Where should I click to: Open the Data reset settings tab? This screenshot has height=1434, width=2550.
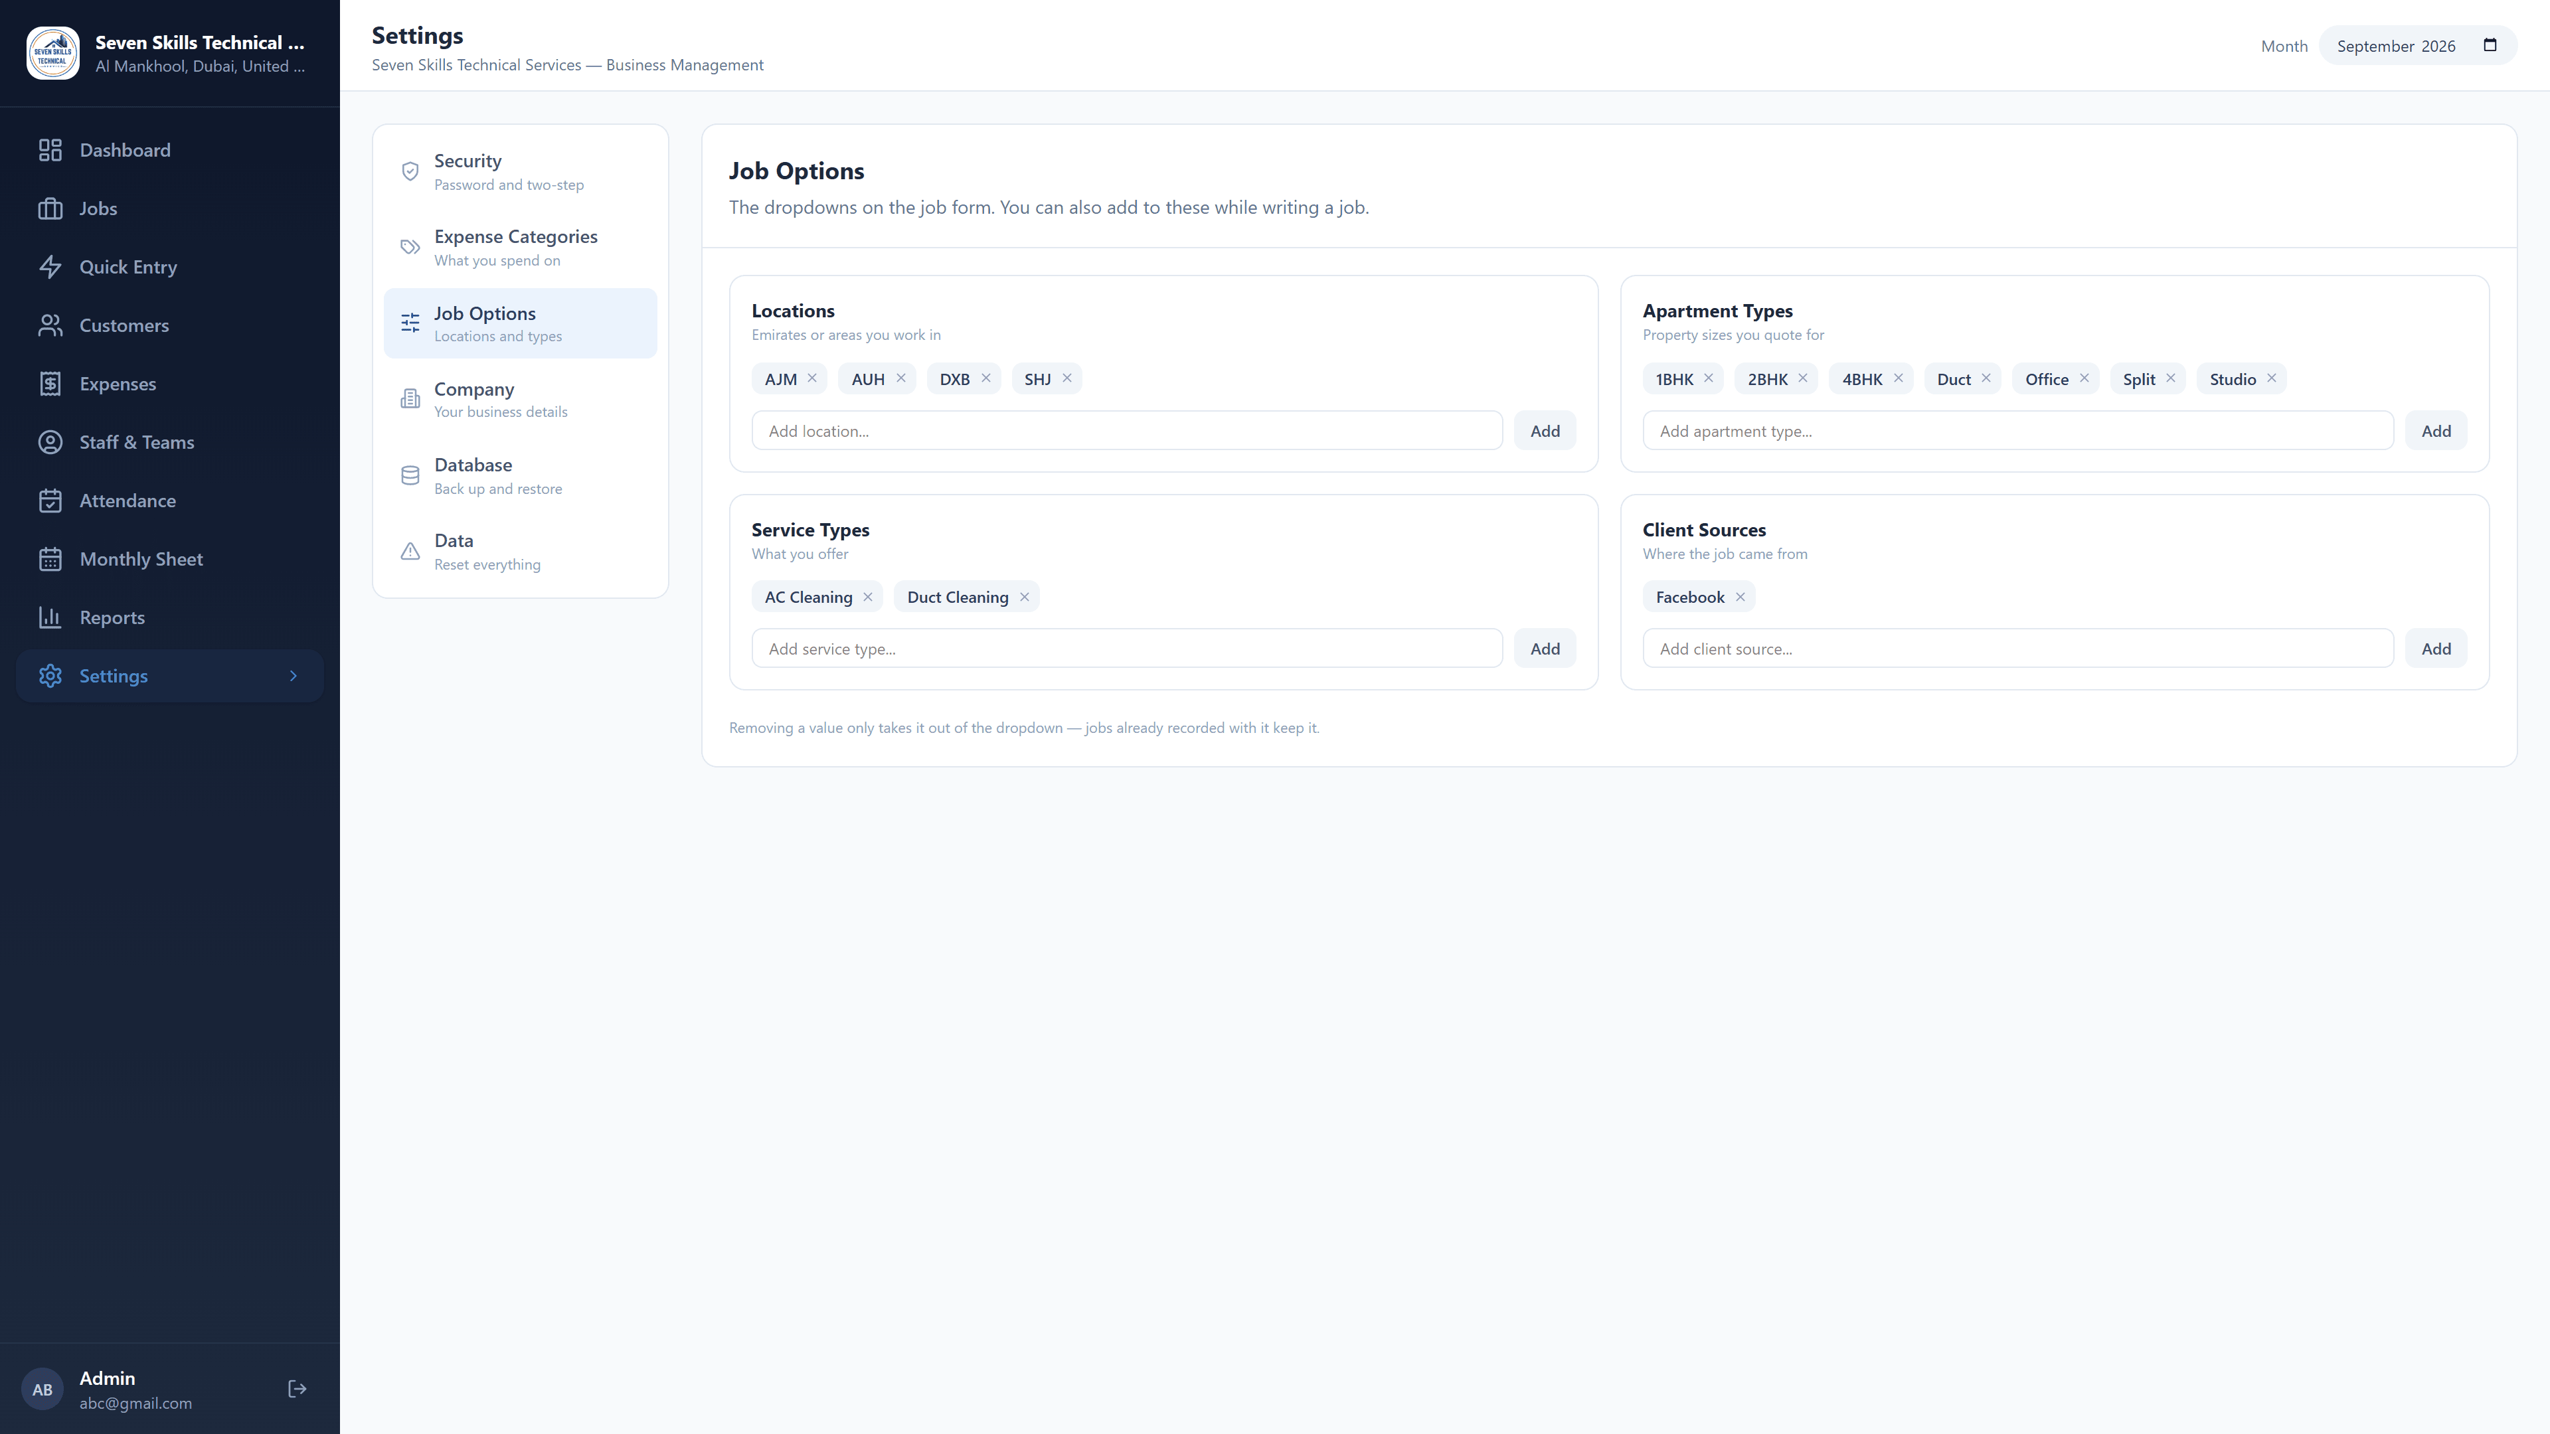click(x=520, y=551)
